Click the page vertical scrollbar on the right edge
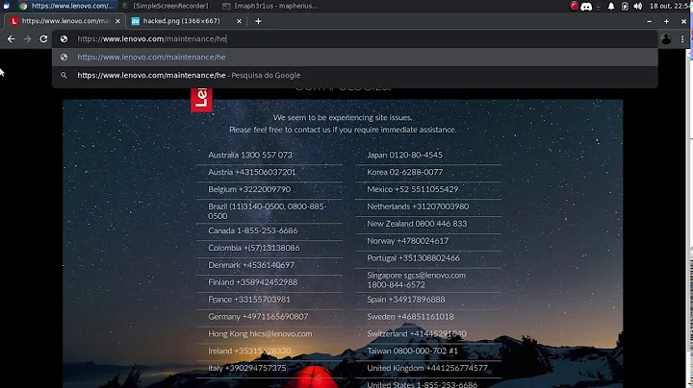Screen dimensions: 693x388 tap(690, 219)
